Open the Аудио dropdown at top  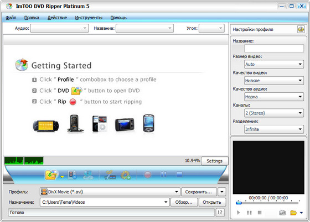(60, 28)
